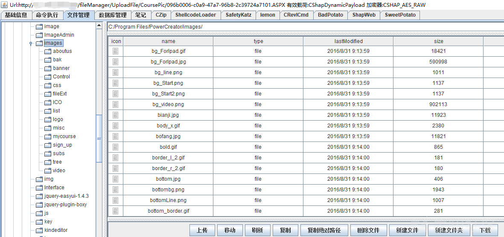
Task: Sort the table by size column header
Action: (x=438, y=41)
